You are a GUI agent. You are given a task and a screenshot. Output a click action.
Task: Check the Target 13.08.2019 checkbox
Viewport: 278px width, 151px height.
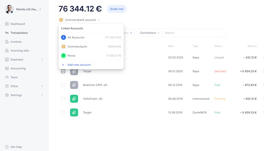pos(63,112)
